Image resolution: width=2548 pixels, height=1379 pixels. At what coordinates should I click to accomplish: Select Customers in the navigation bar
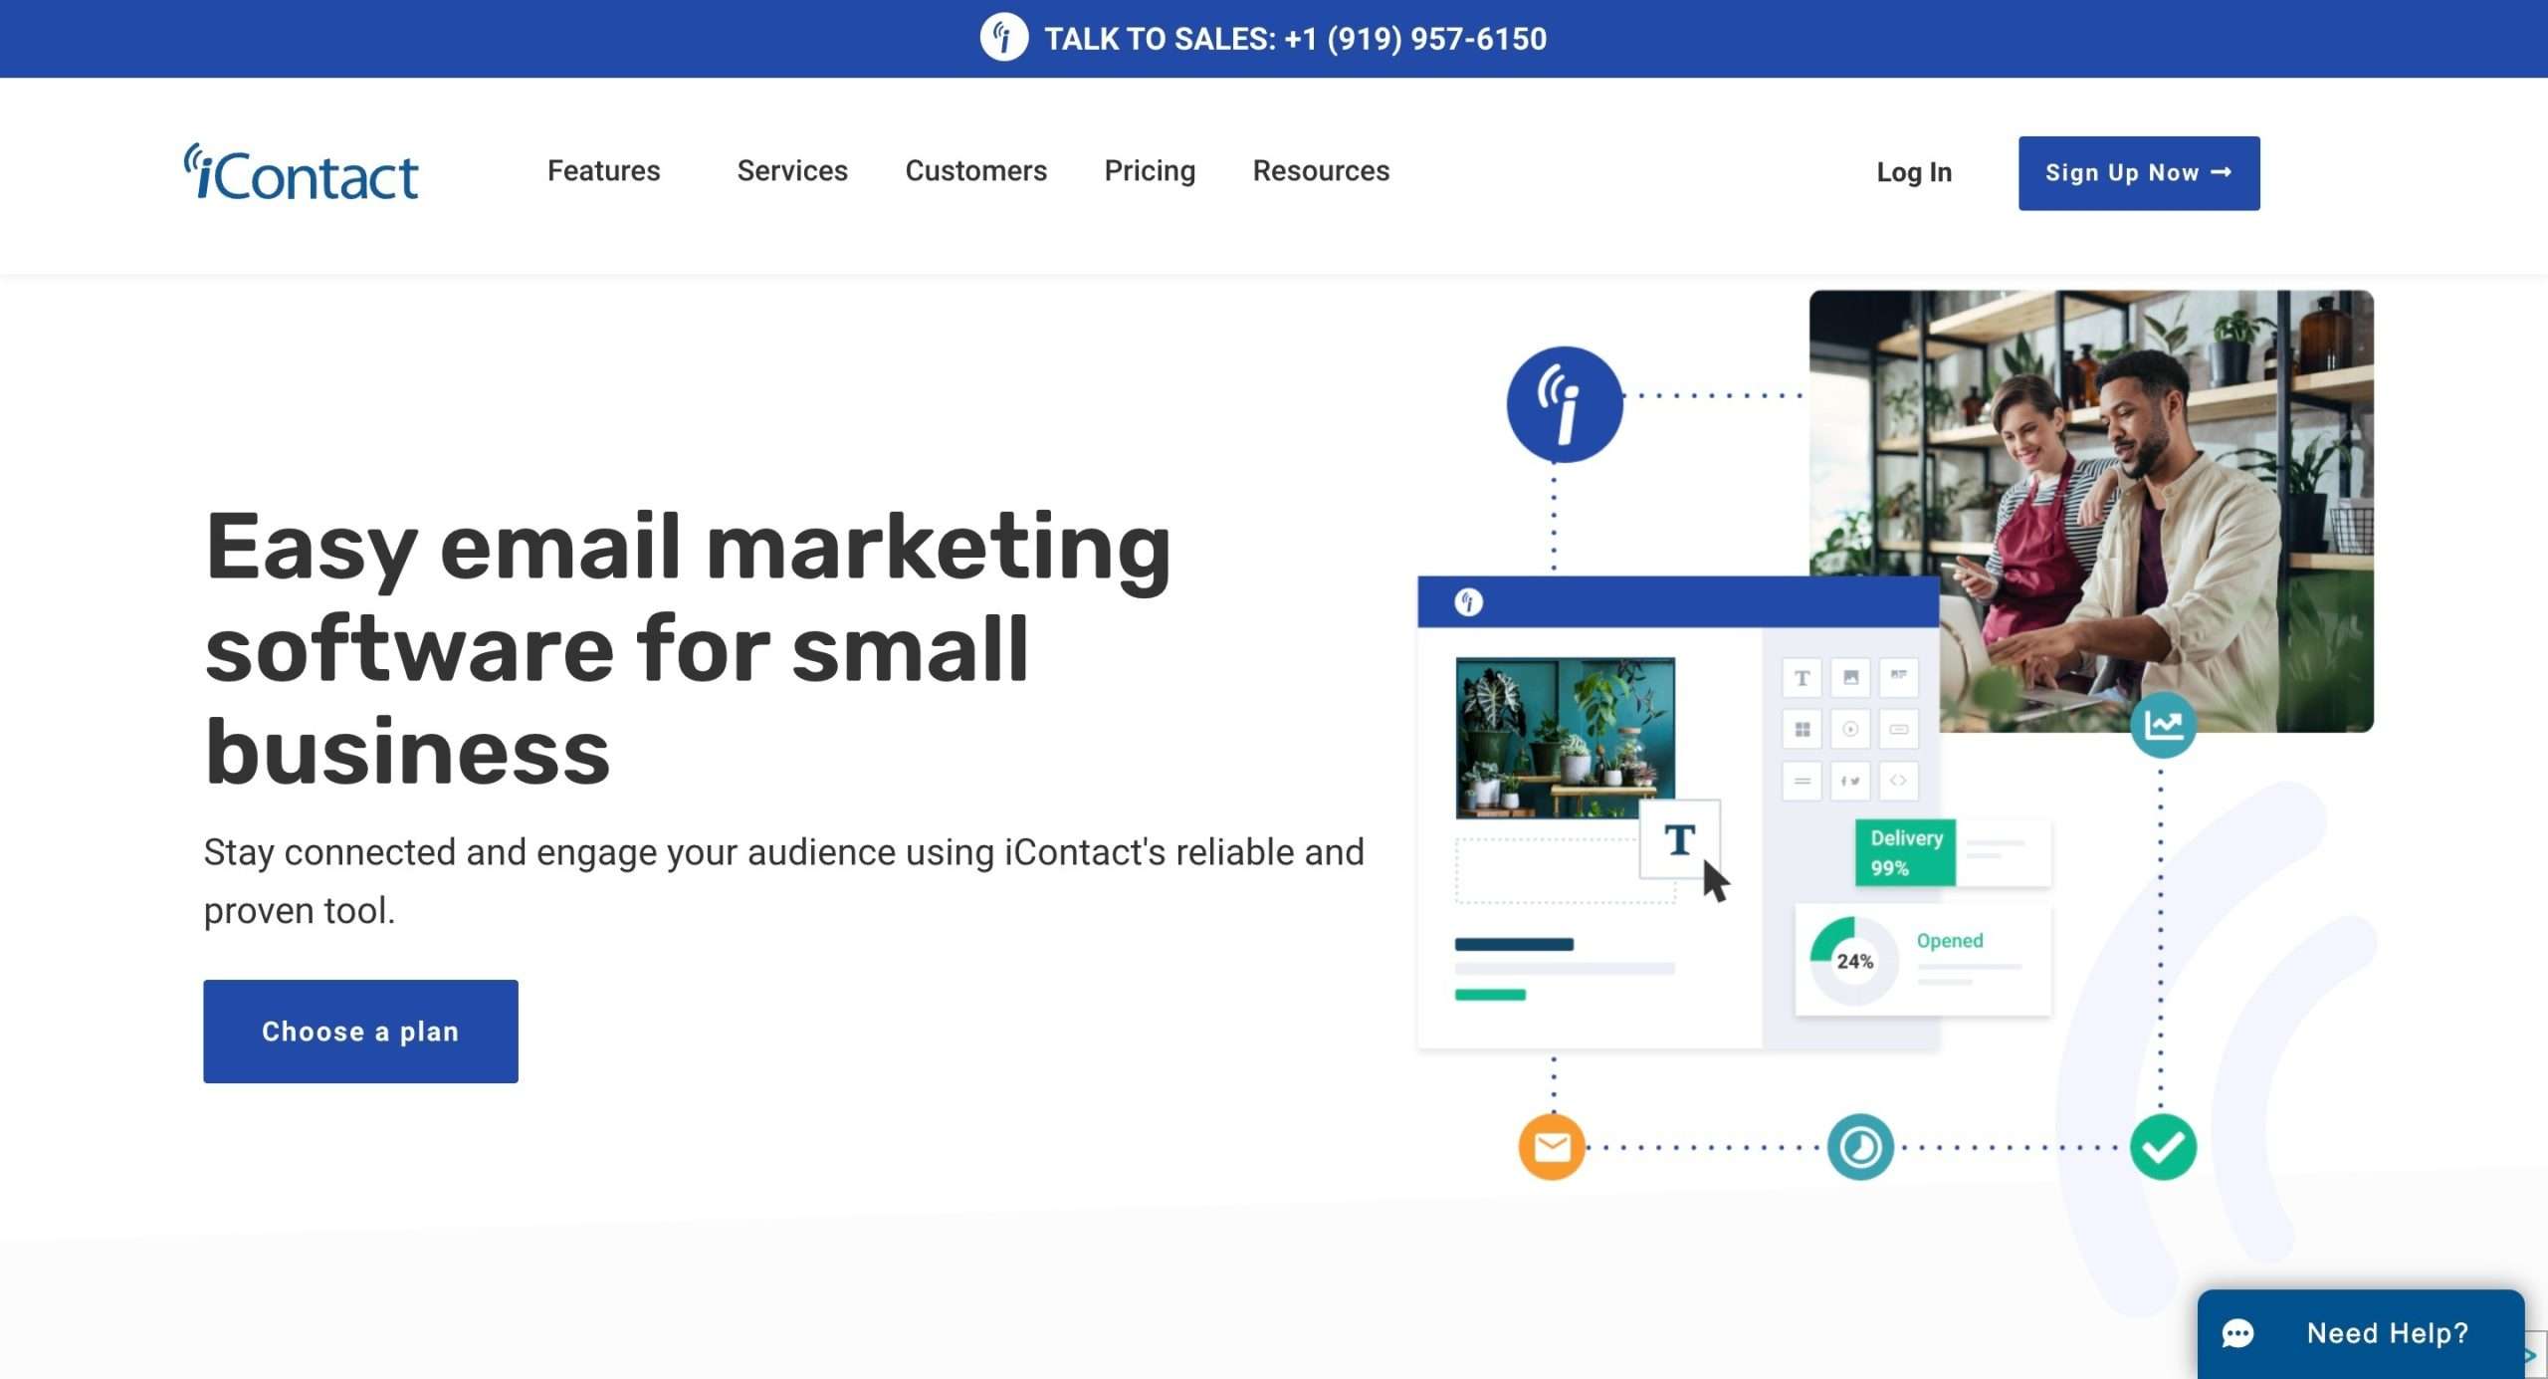tap(975, 171)
